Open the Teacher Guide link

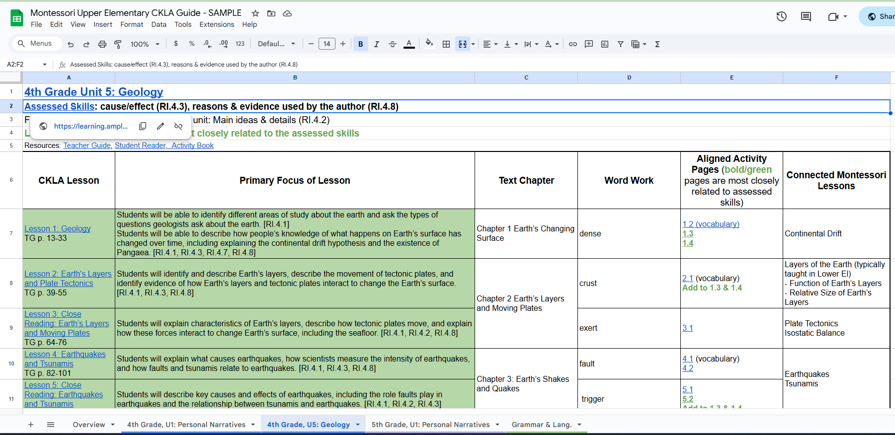pos(87,145)
